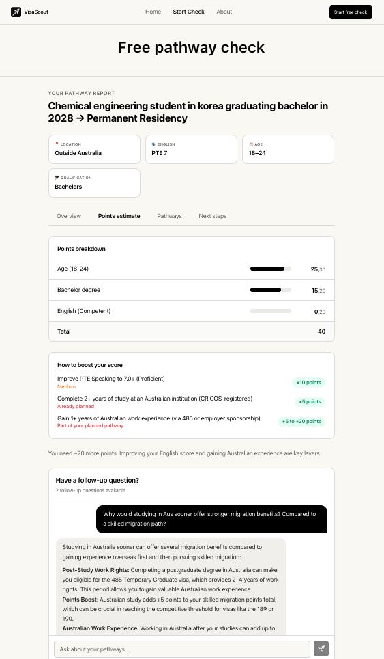Go to the About page
384x659 pixels.
tap(224, 12)
